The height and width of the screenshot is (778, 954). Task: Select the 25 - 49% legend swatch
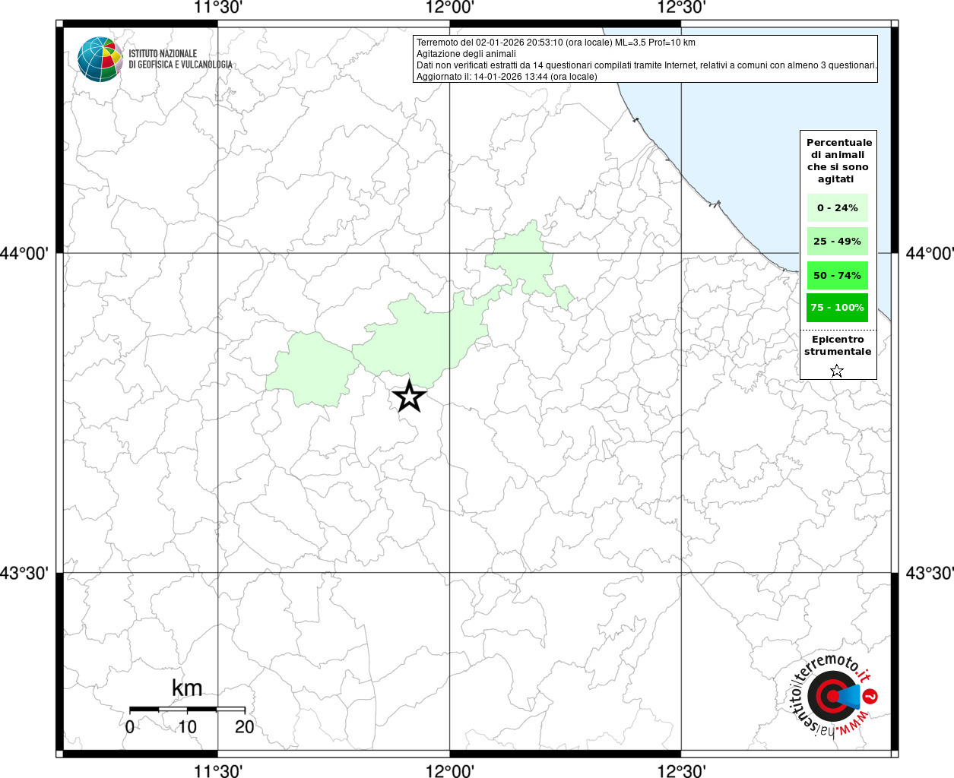pyautogui.click(x=838, y=241)
